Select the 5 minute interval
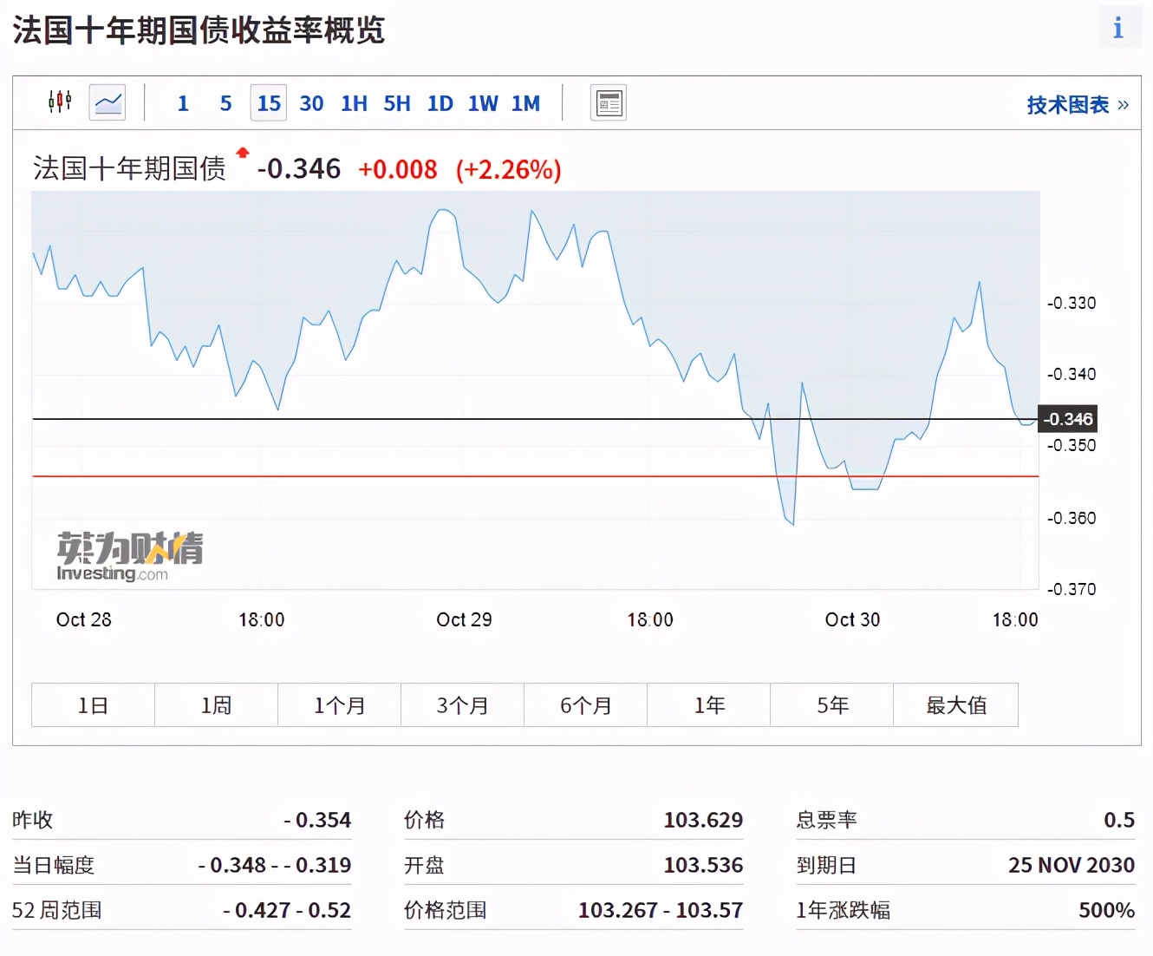This screenshot has width=1153, height=956. click(x=225, y=103)
